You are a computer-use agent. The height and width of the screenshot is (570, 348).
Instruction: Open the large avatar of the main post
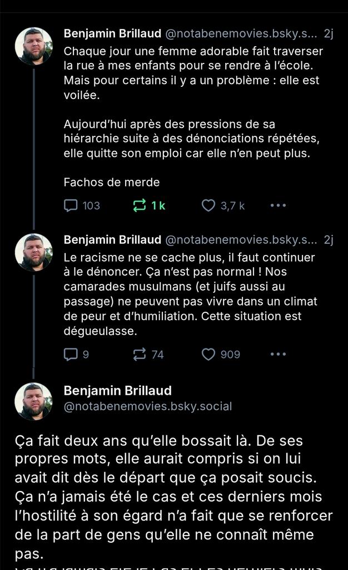(34, 401)
